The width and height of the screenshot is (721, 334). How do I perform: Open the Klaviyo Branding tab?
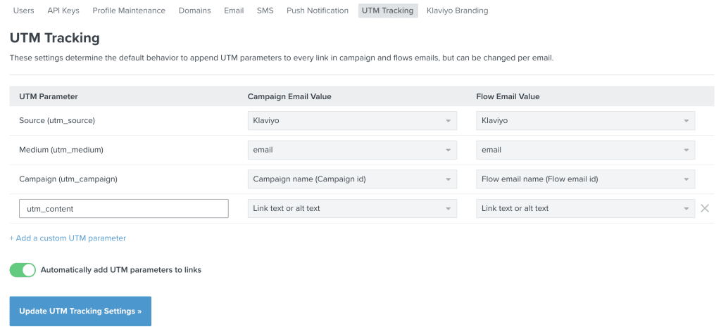click(458, 11)
